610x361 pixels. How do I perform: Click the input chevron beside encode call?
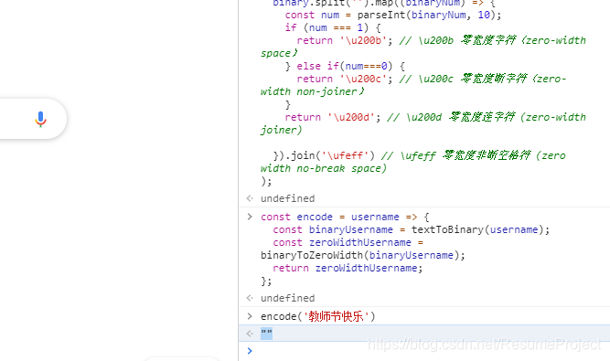click(250, 316)
